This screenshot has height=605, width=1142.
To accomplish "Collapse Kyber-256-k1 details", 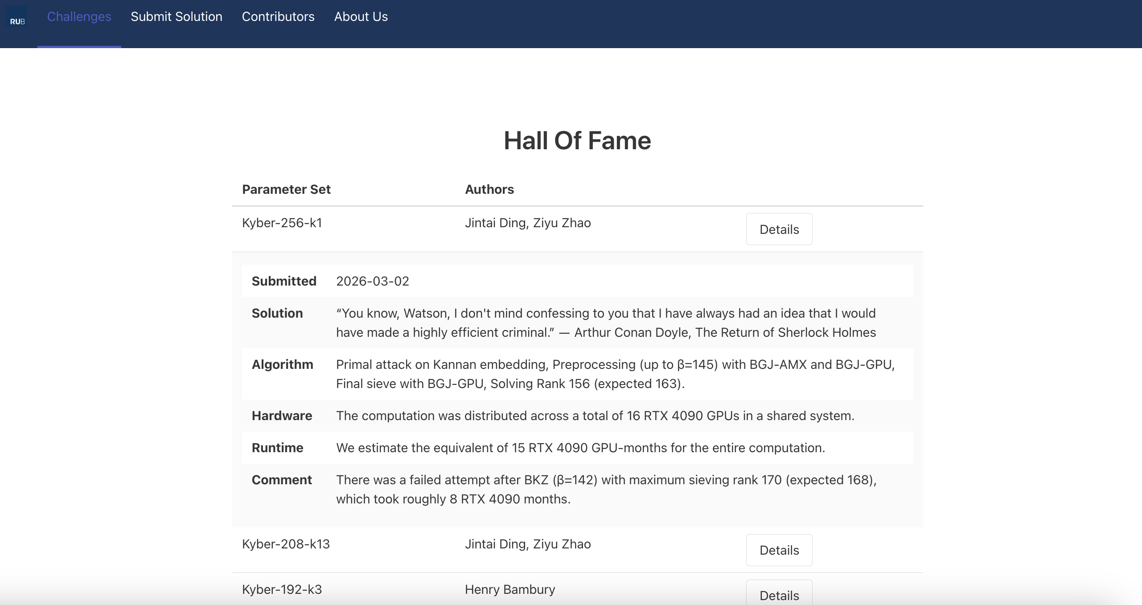I will (779, 229).
